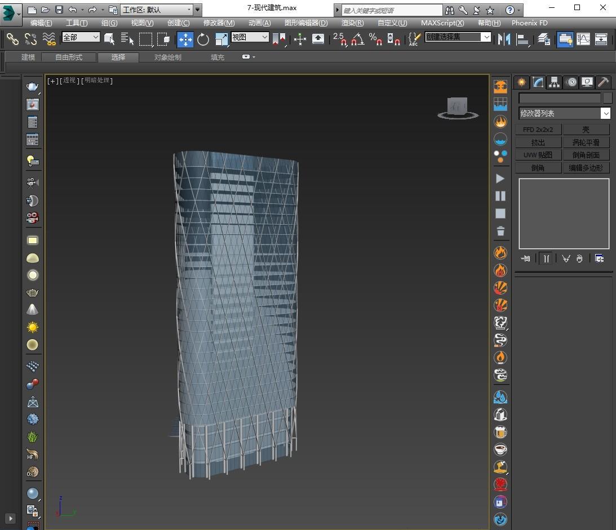
Task: Toggle show end result button
Action: [546, 259]
